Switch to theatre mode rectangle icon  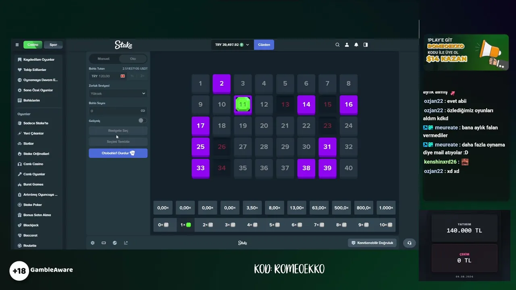click(104, 243)
